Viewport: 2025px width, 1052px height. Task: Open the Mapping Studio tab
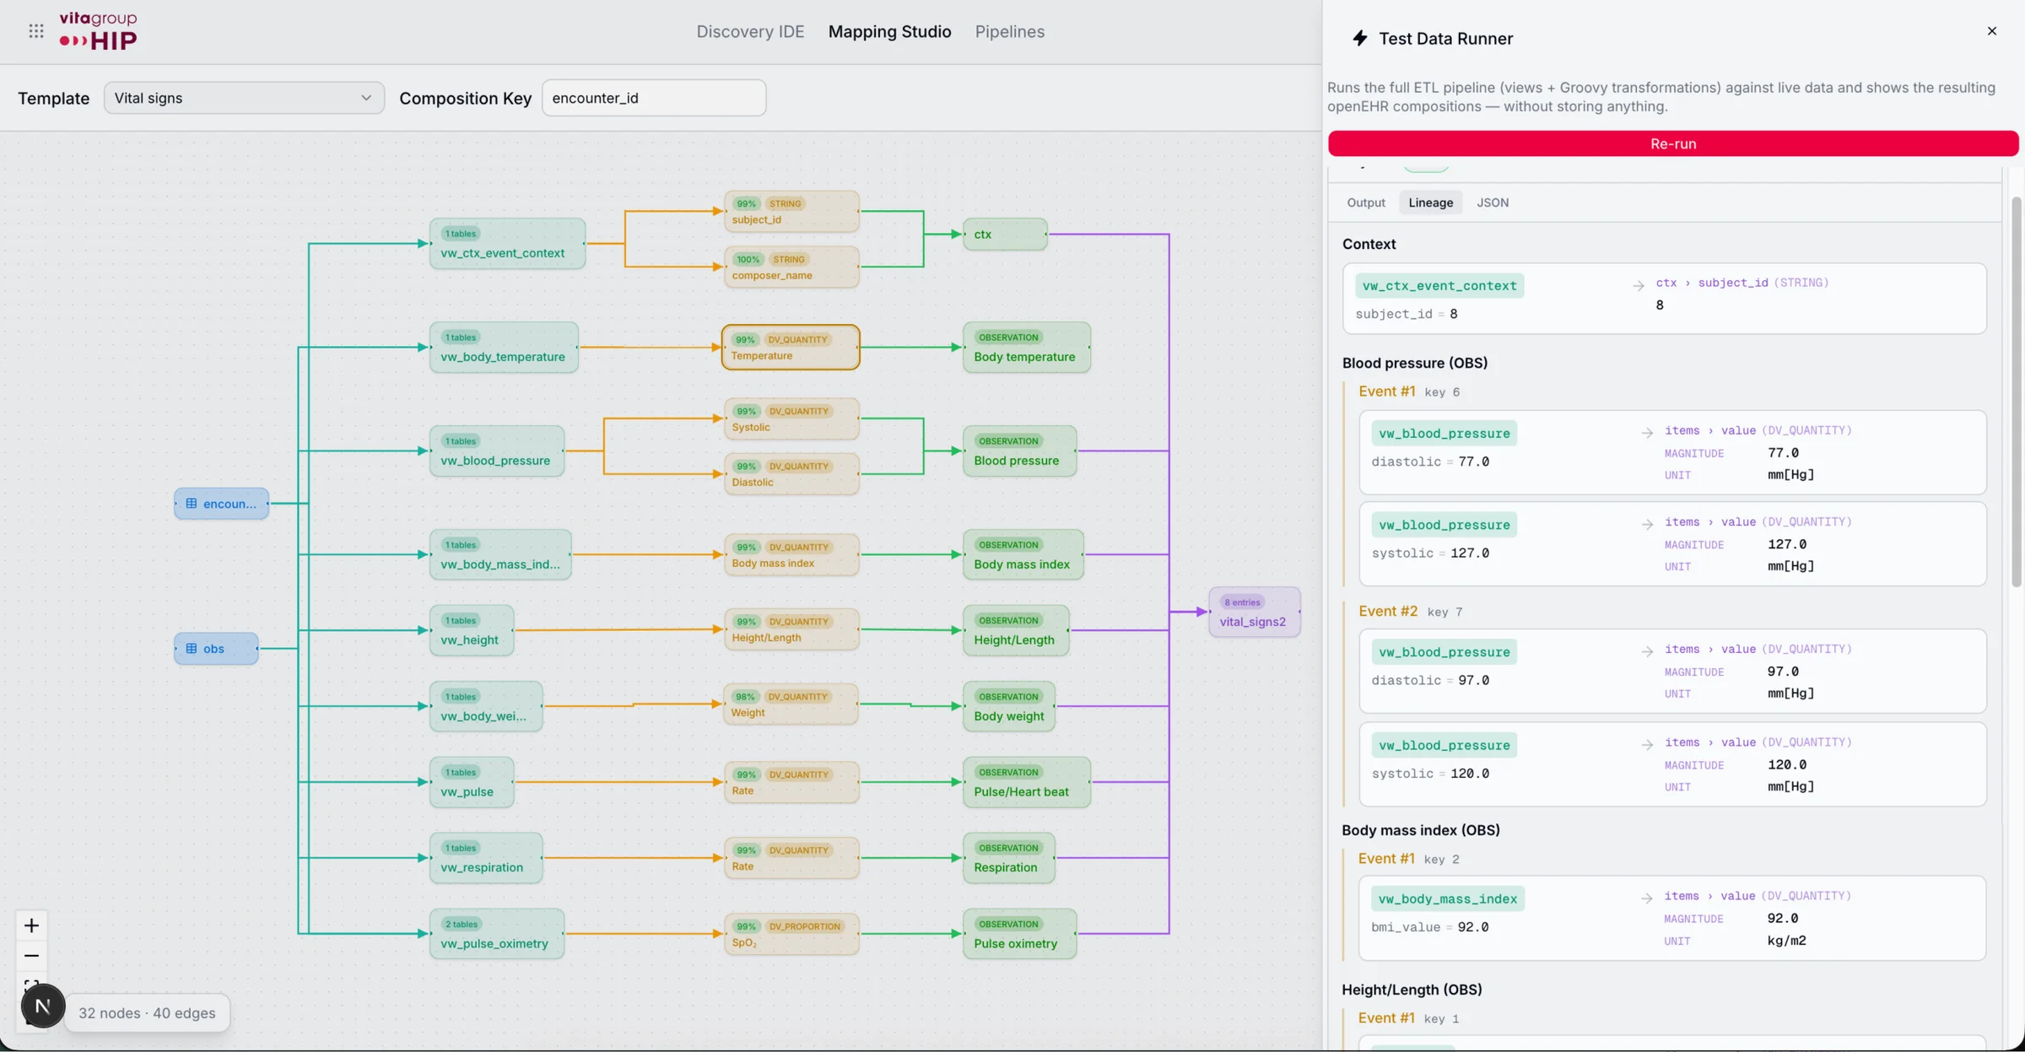tap(889, 31)
